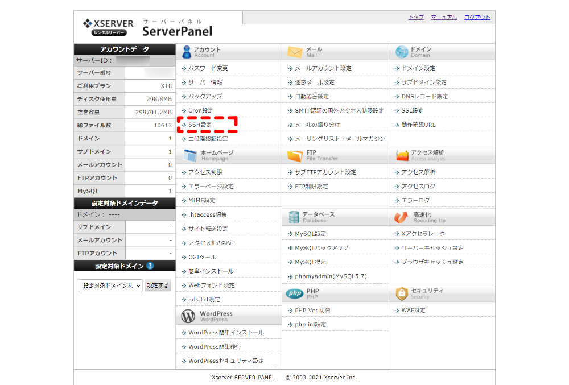Open the マニュアル link
Screen dimensions: 569x385
[444, 17]
